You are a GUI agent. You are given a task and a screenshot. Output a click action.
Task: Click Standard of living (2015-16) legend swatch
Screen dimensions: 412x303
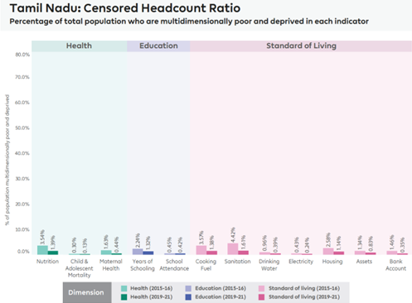coord(261,288)
